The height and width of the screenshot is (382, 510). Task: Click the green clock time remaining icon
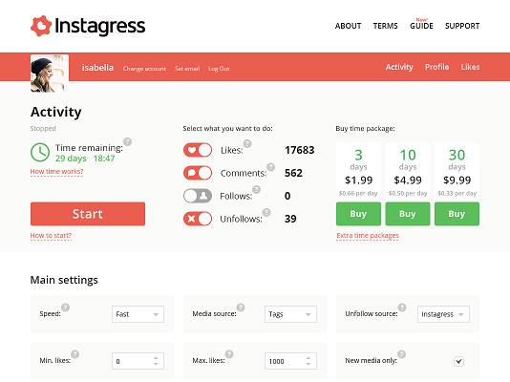(40, 152)
